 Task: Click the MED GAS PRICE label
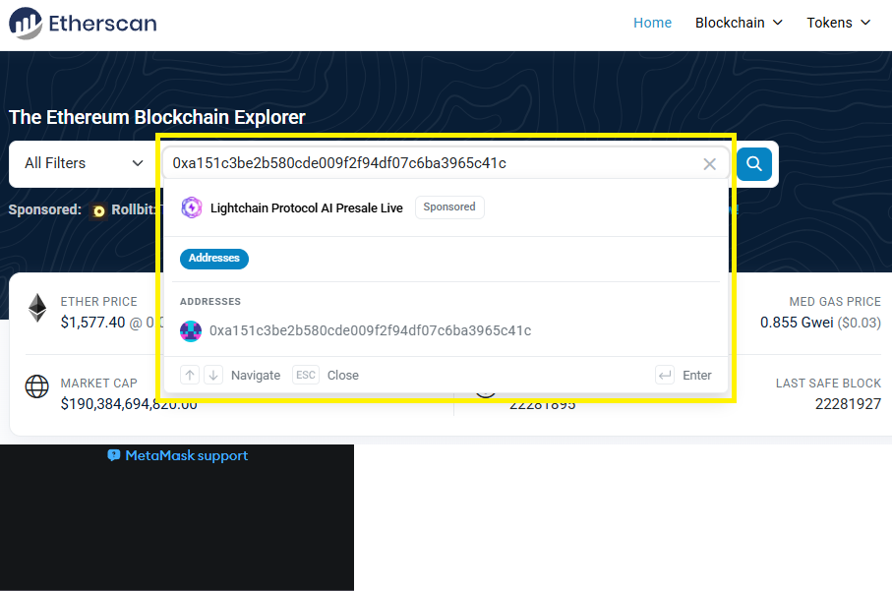click(835, 302)
